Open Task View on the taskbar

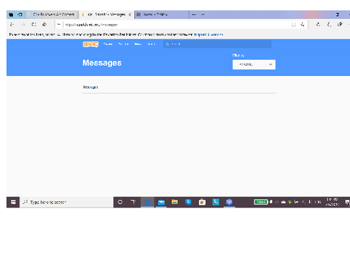[x=133, y=202]
